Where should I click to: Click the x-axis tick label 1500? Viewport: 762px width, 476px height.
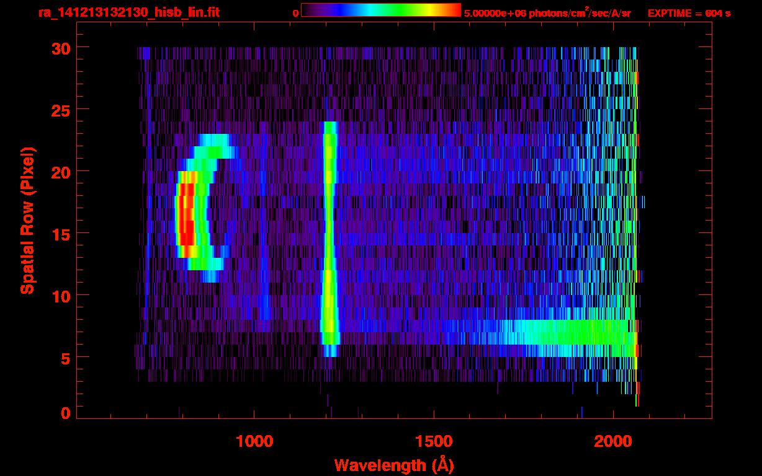(434, 441)
